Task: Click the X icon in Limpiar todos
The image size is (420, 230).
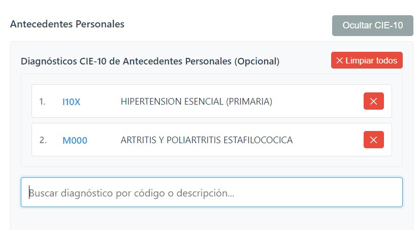Action: point(340,61)
